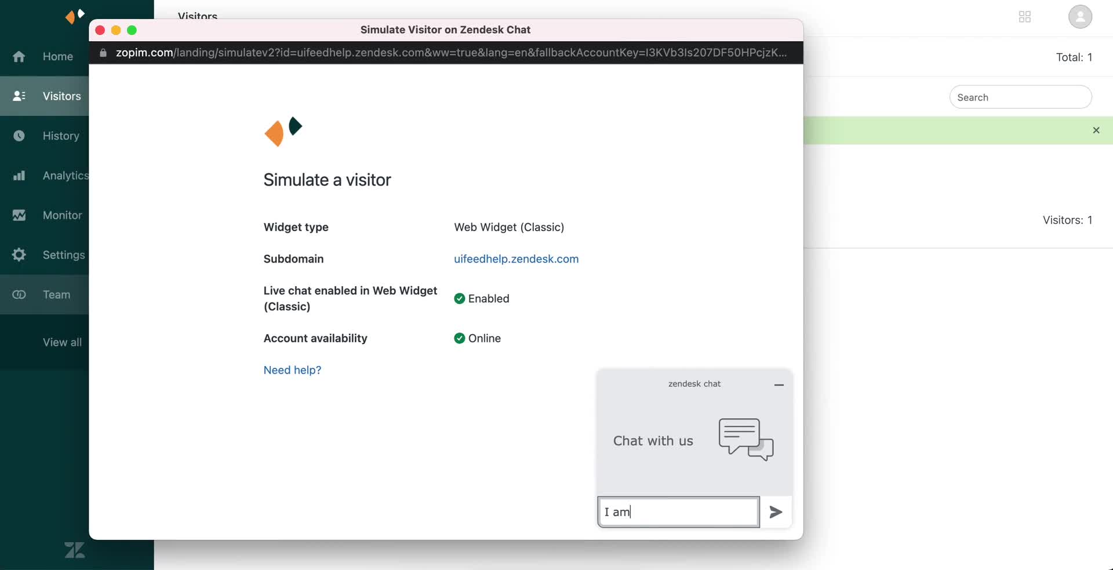Open uifeedhelp.zendesk.com subdomain link
This screenshot has height=570, width=1113.
[x=516, y=259]
